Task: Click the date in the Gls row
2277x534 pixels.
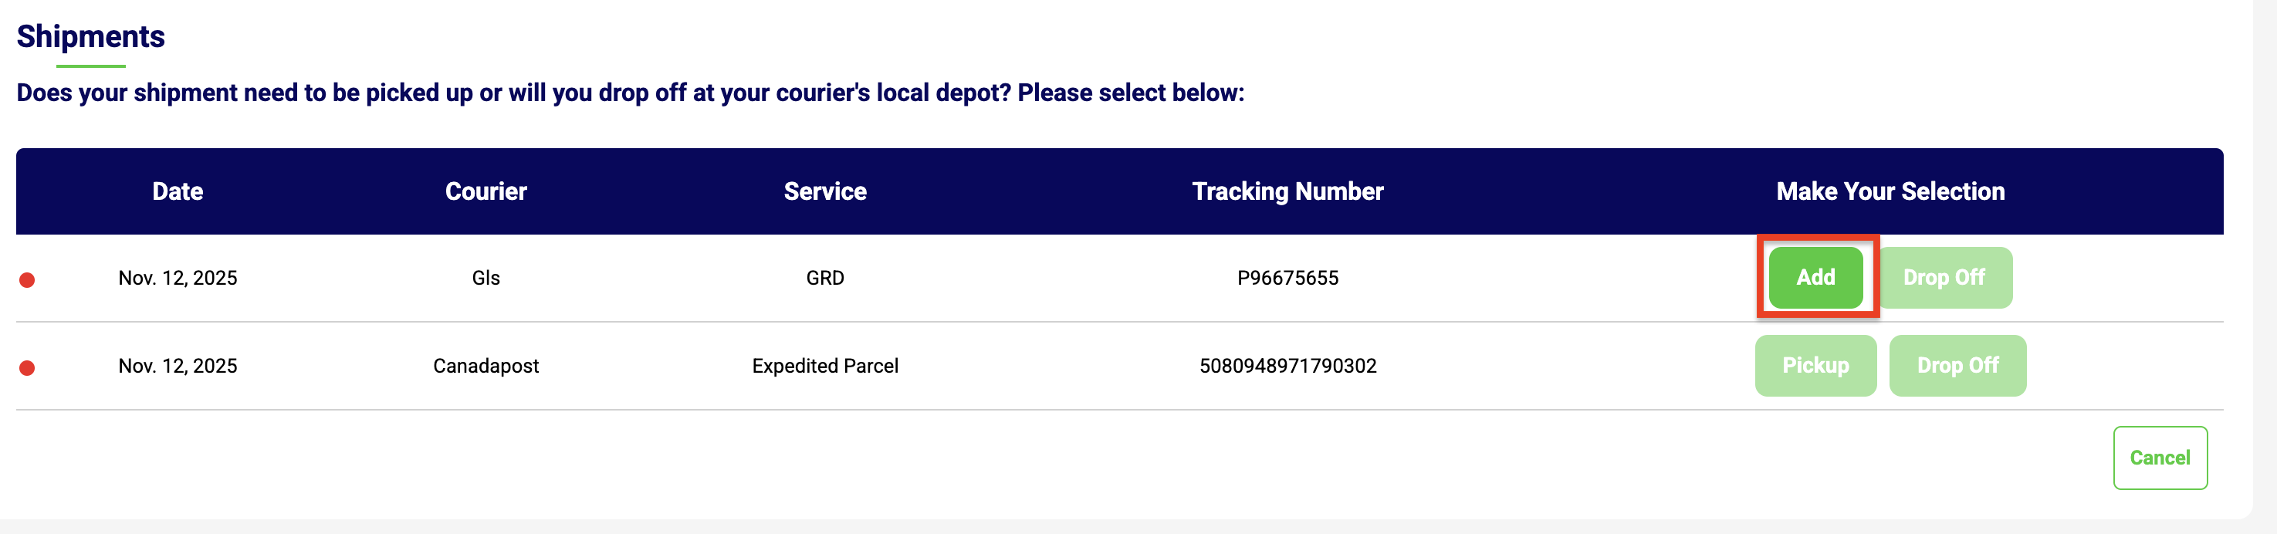Action: (x=178, y=279)
